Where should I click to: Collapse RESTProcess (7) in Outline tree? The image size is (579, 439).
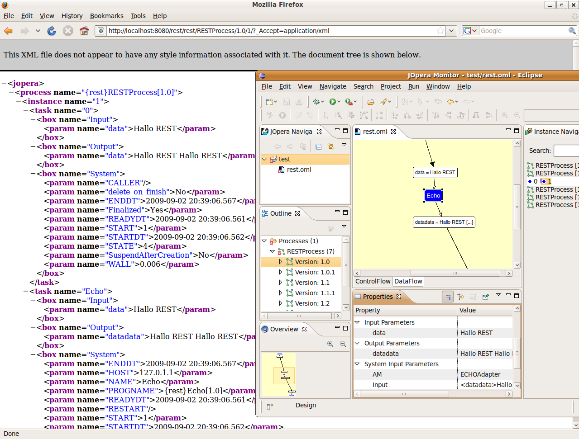coord(273,251)
